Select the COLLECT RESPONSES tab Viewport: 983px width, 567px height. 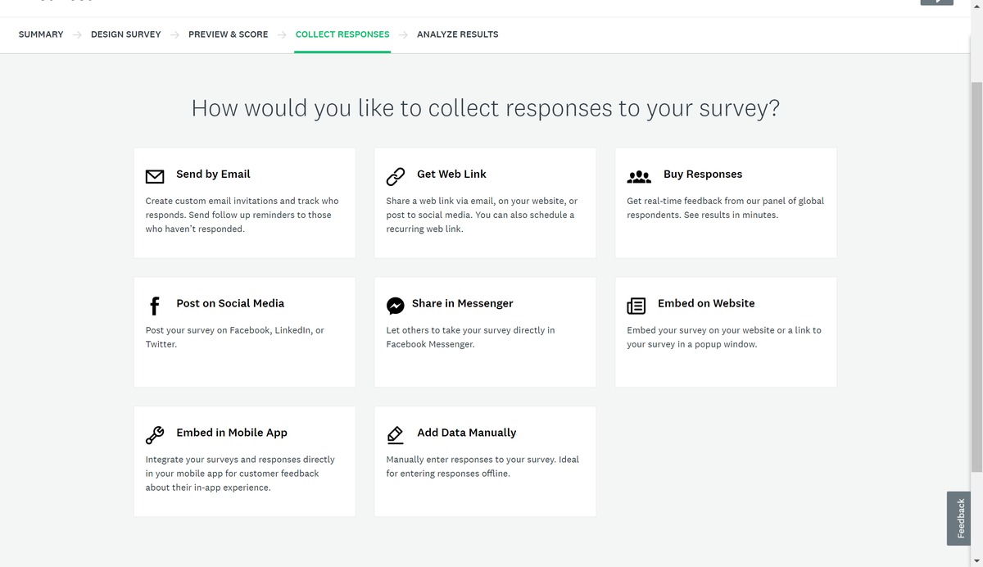(x=342, y=34)
